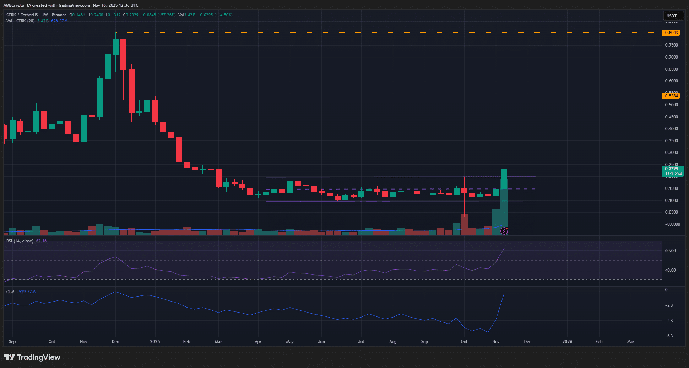Select the RSI (14, close) indicator legend

(20, 241)
